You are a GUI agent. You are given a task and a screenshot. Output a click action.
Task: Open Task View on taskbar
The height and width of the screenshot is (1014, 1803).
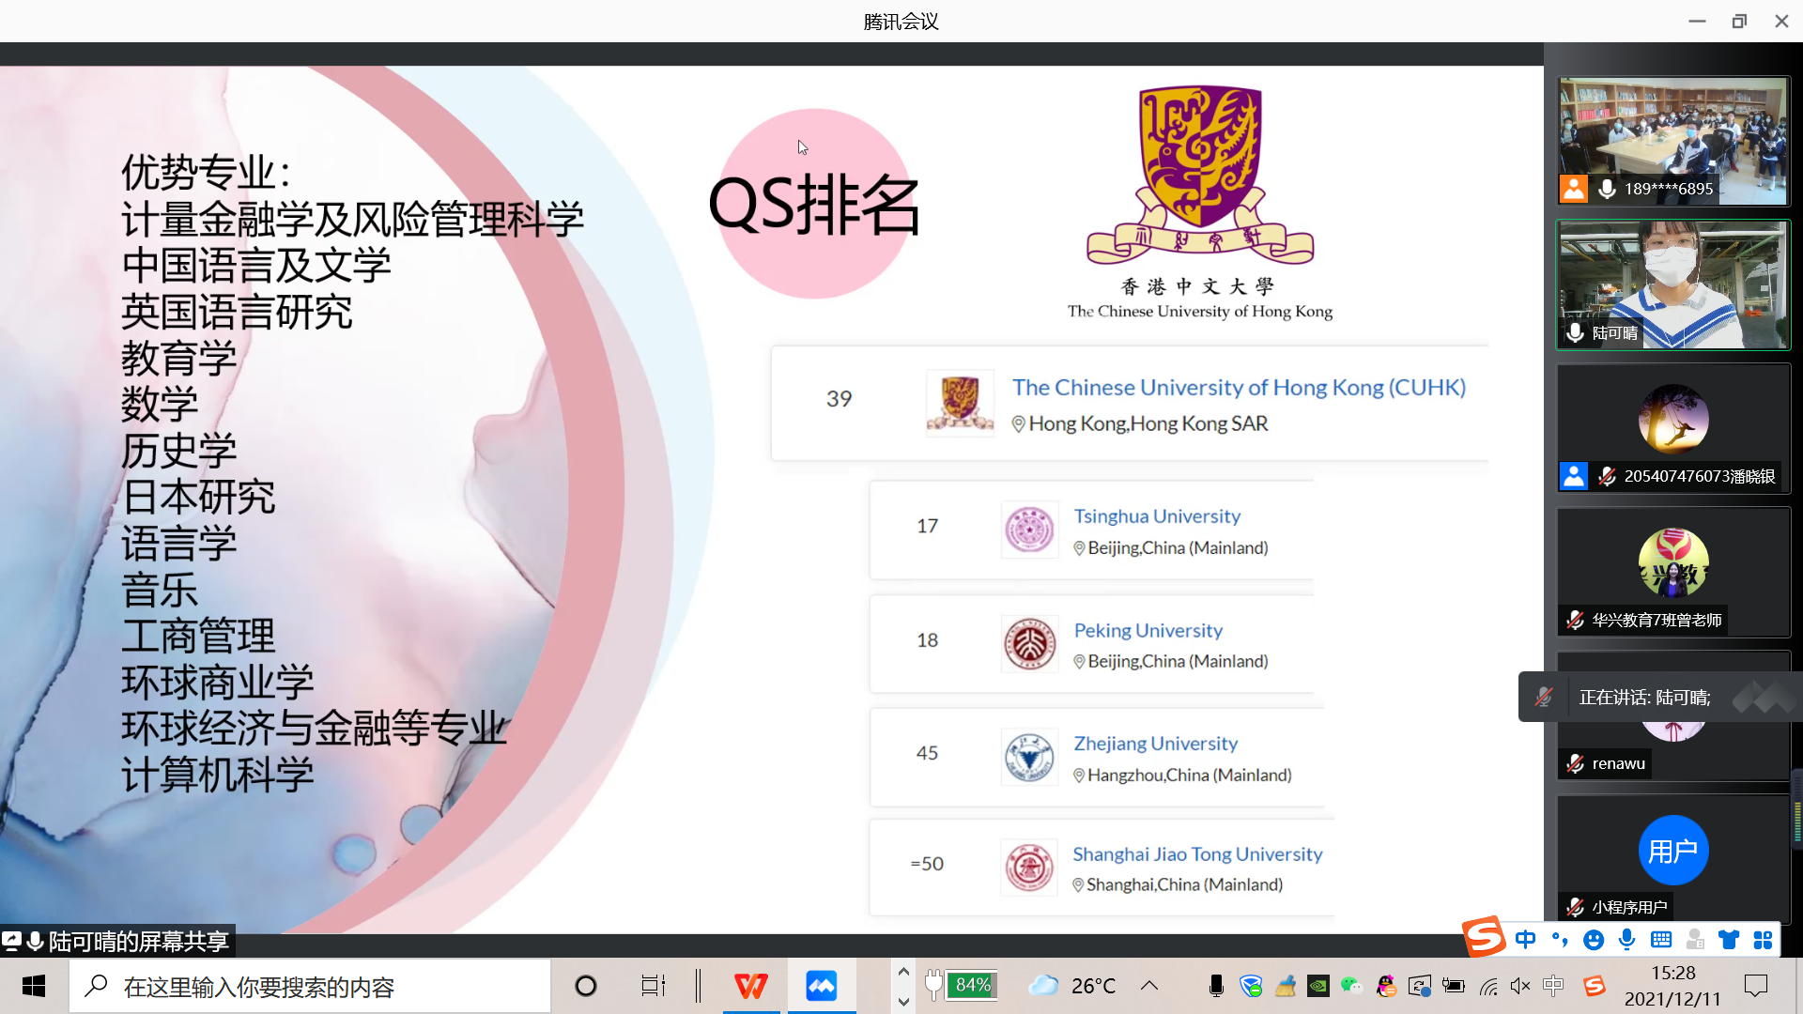click(653, 986)
